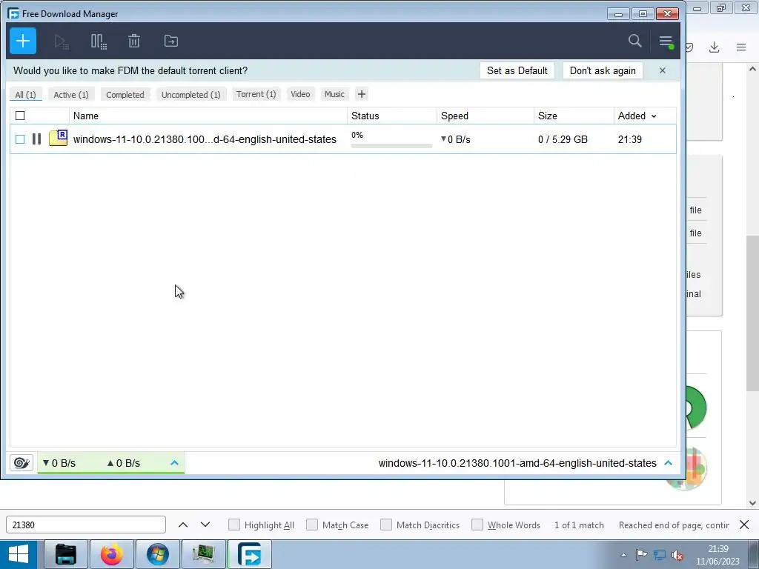This screenshot has height=569, width=759.
Task: Open the FDM hamburger main menu
Action: (x=666, y=41)
